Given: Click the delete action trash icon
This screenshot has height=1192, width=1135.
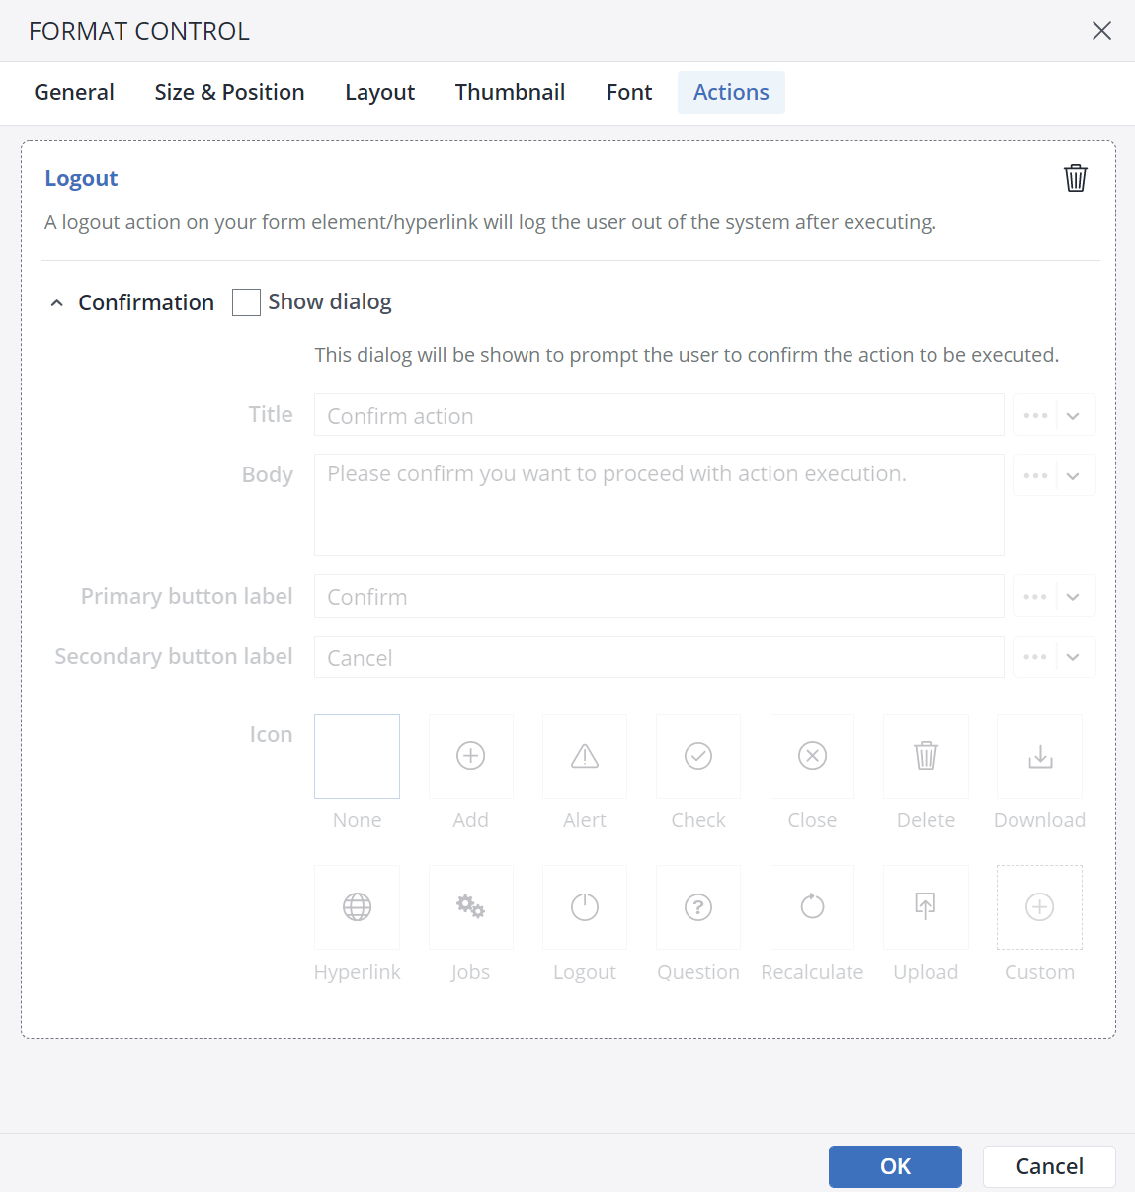Looking at the screenshot, I should pyautogui.click(x=1075, y=178).
